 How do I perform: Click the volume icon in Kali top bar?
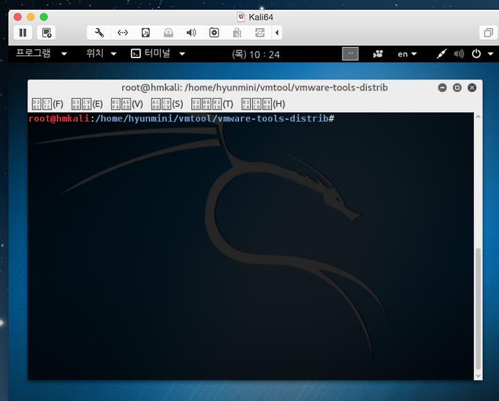click(459, 54)
